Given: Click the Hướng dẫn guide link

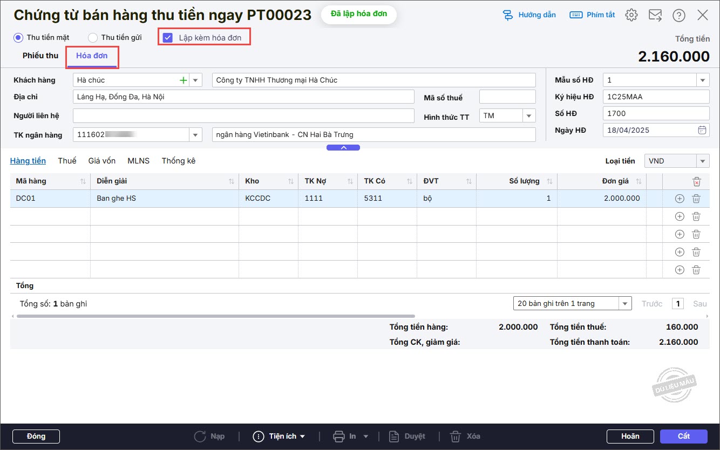Looking at the screenshot, I should (x=529, y=15).
